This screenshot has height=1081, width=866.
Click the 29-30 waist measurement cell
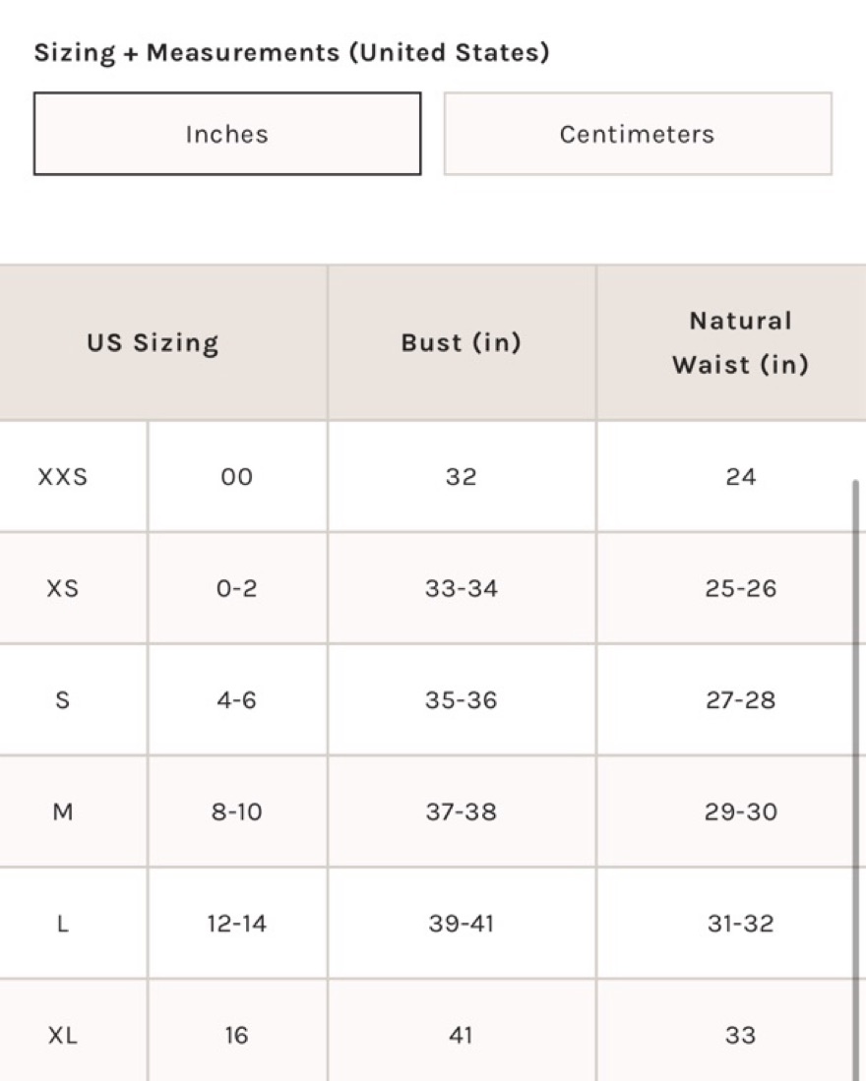click(x=740, y=811)
